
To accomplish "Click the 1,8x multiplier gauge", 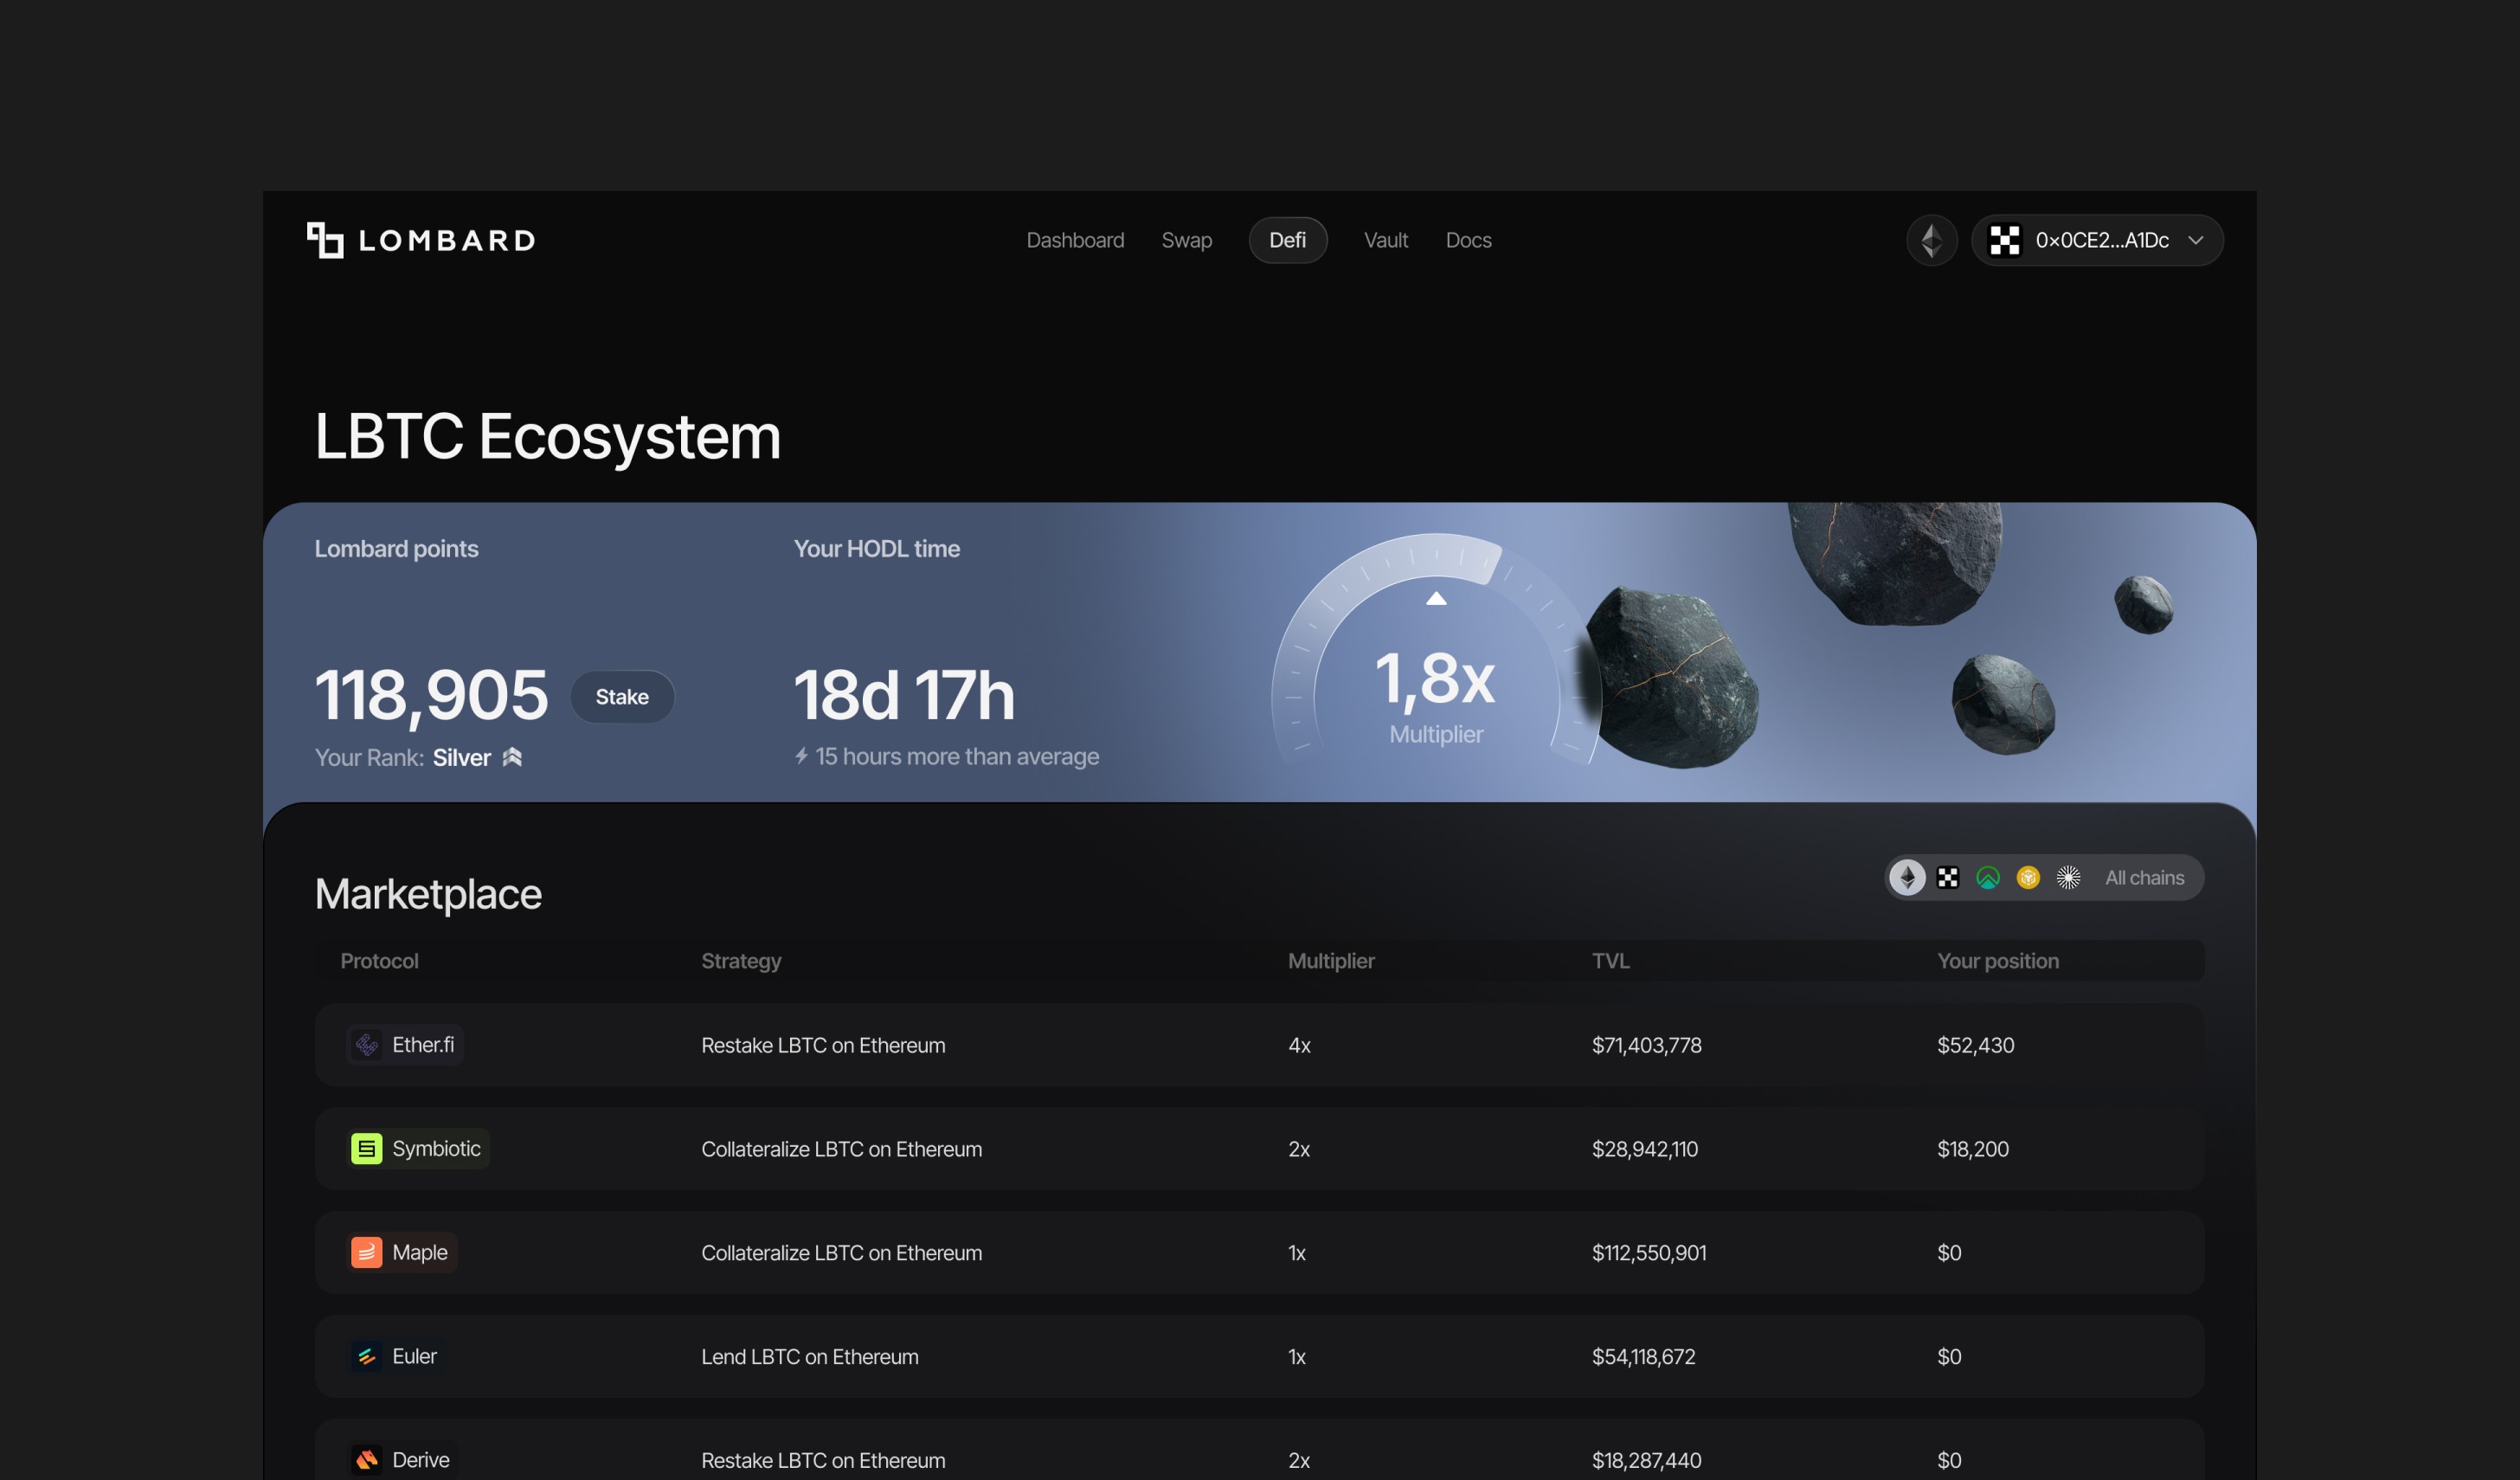I will coord(1435,680).
